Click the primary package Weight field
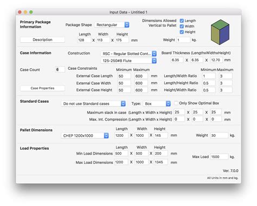Screen dimensions: 257x206 point(183,40)
